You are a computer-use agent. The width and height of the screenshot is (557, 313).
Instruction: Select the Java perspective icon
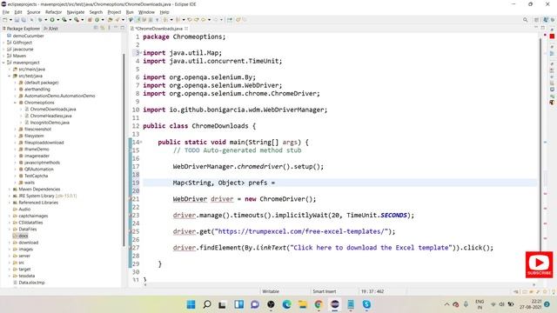pyautogui.click(x=546, y=20)
